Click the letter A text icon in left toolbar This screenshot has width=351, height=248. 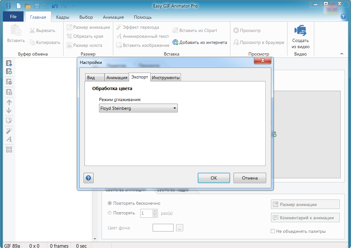pyautogui.click(x=9, y=139)
